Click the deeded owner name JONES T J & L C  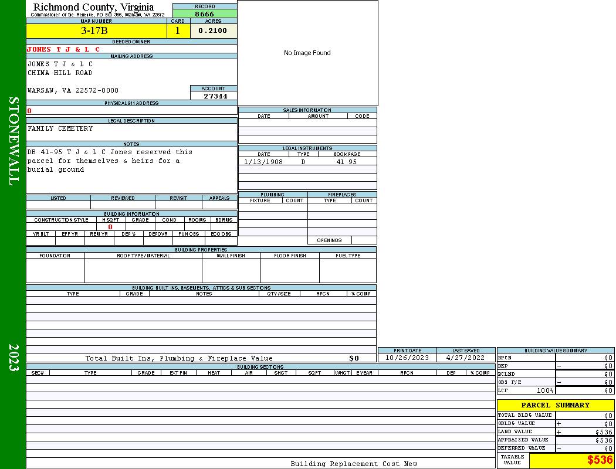point(63,49)
